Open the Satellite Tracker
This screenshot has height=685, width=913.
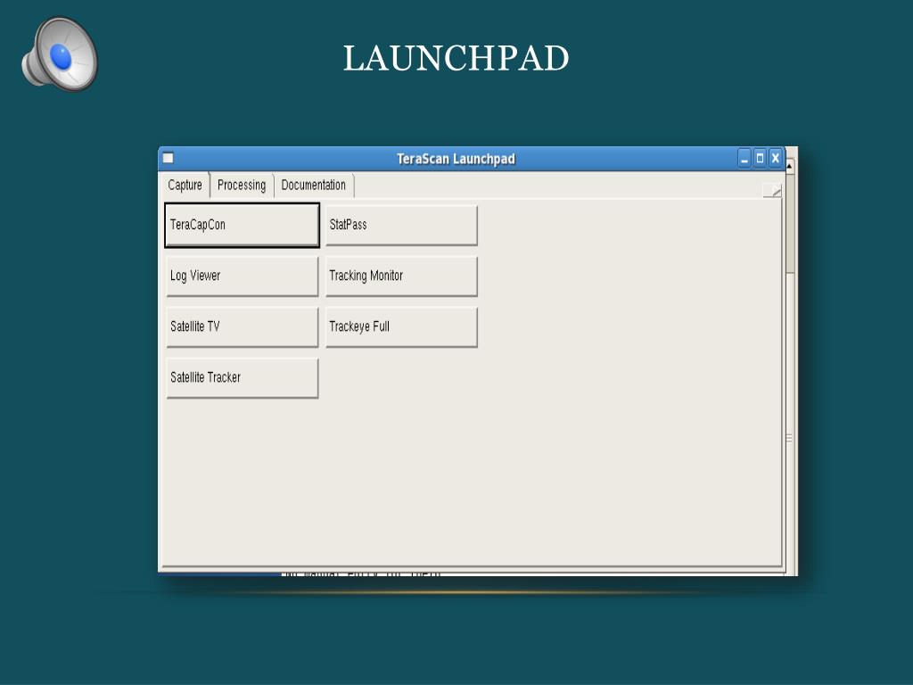pyautogui.click(x=243, y=377)
